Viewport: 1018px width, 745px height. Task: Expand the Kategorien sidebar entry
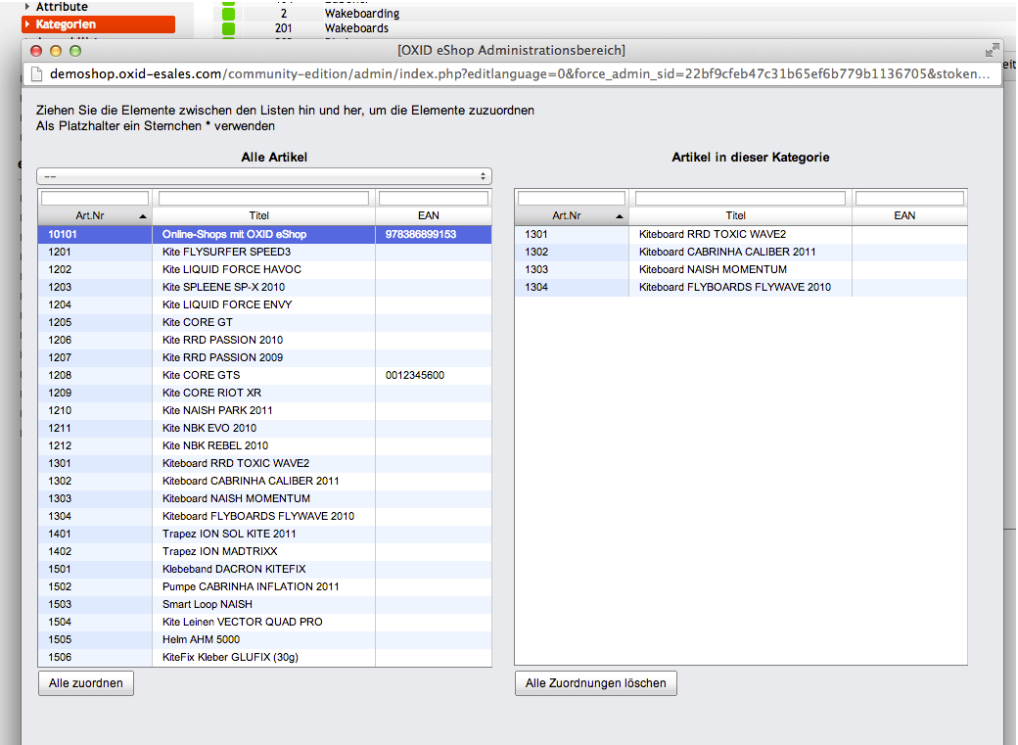point(27,23)
